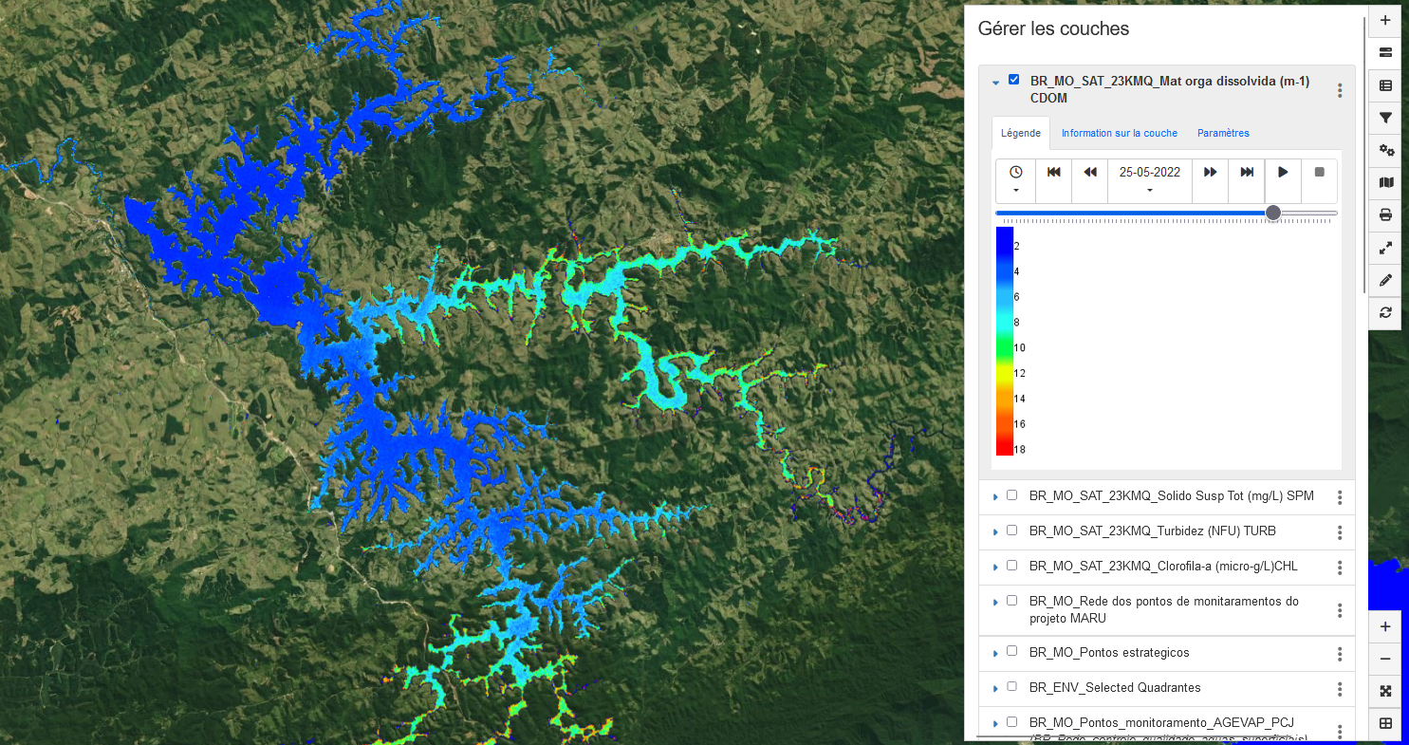Enable the Clorofila-a CHL layer checkbox
This screenshot has height=745, width=1409.
1011,566
